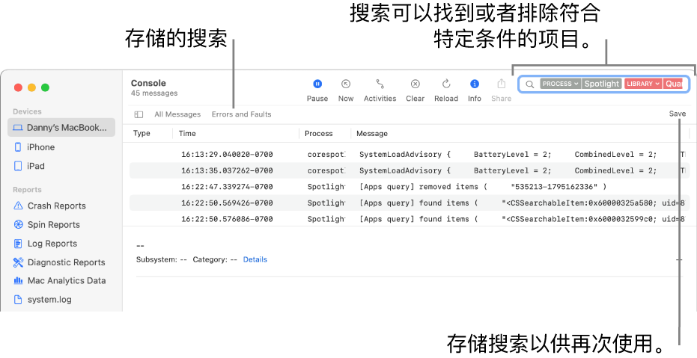This screenshot has height=358, width=697.
Task: Click the Type column header
Action: click(141, 133)
